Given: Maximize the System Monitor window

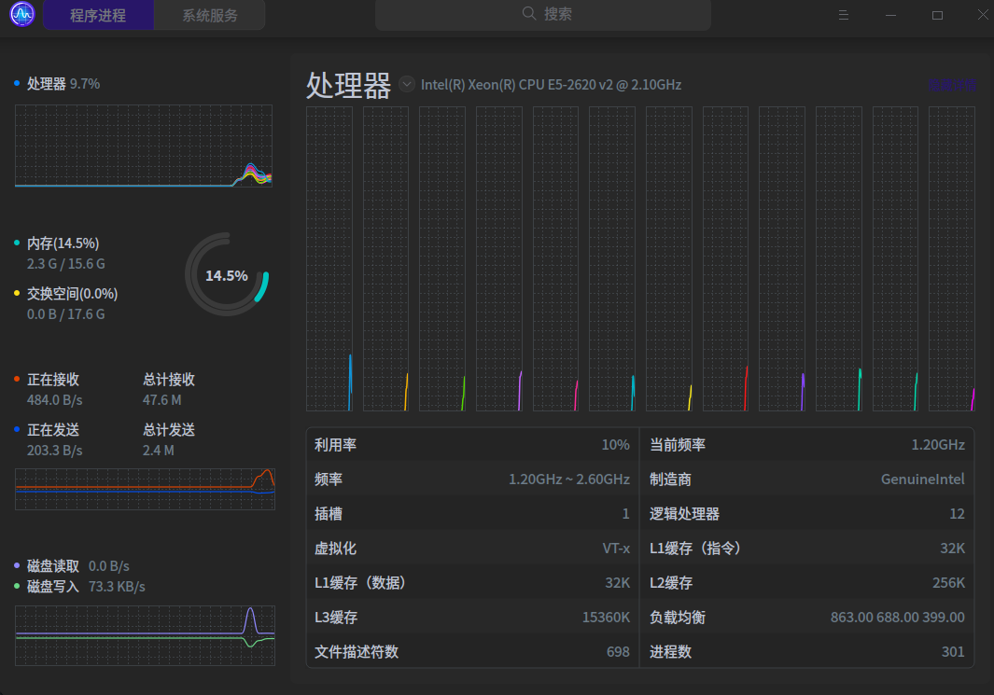Looking at the screenshot, I should pyautogui.click(x=937, y=15).
